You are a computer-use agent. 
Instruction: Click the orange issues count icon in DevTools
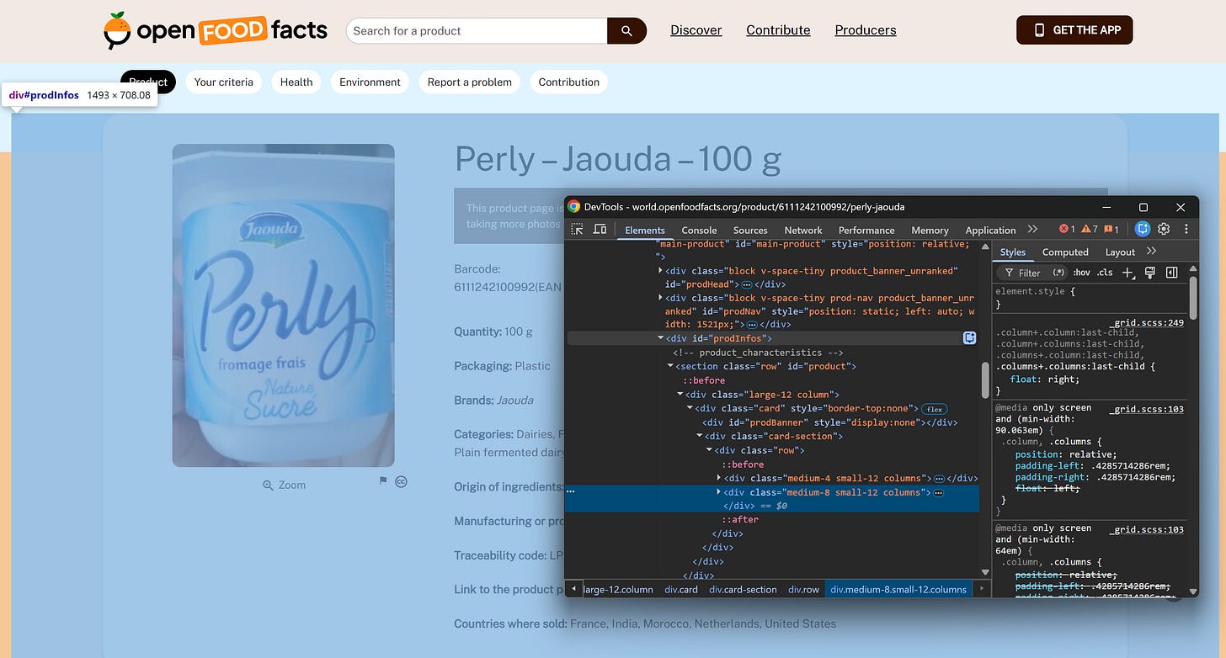coord(1111,229)
